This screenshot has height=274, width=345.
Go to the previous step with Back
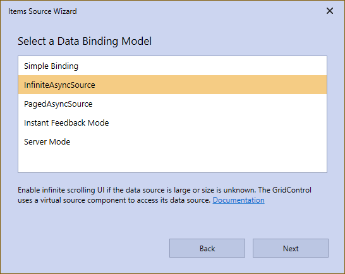coord(207,248)
